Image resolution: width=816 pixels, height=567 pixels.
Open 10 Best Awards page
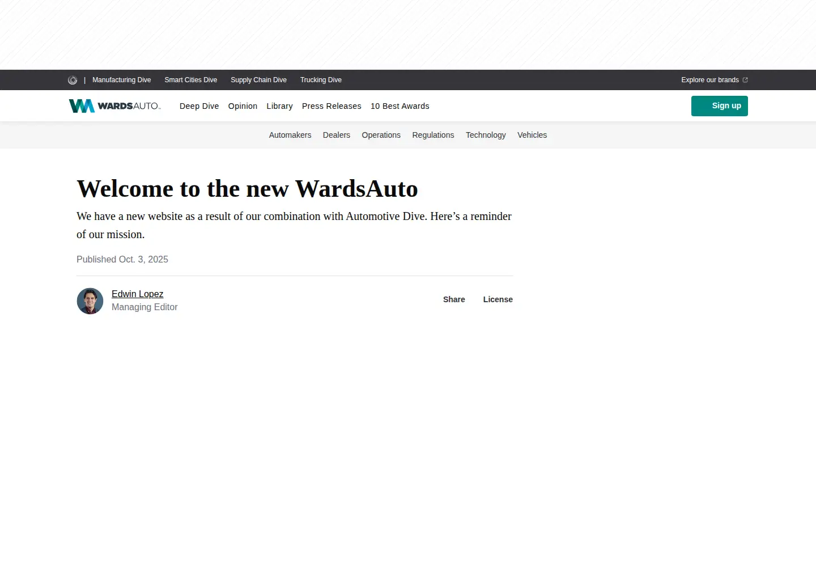[x=400, y=106]
